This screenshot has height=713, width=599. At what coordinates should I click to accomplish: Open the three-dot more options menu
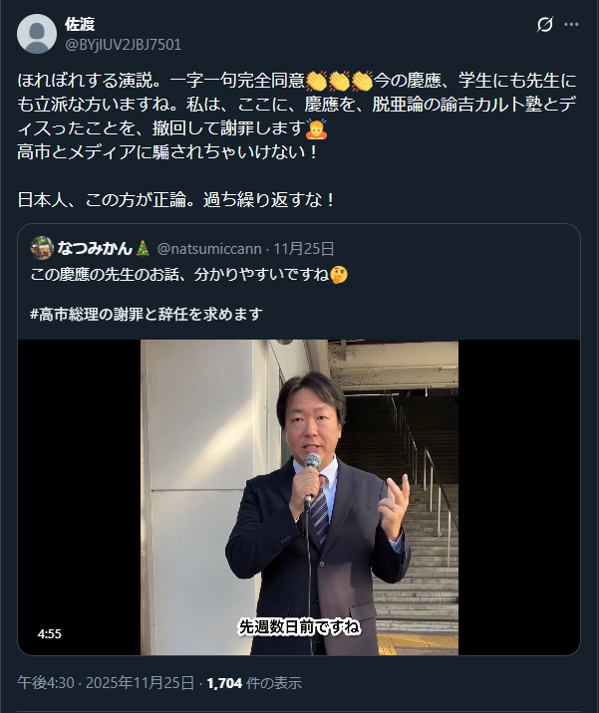(x=571, y=25)
